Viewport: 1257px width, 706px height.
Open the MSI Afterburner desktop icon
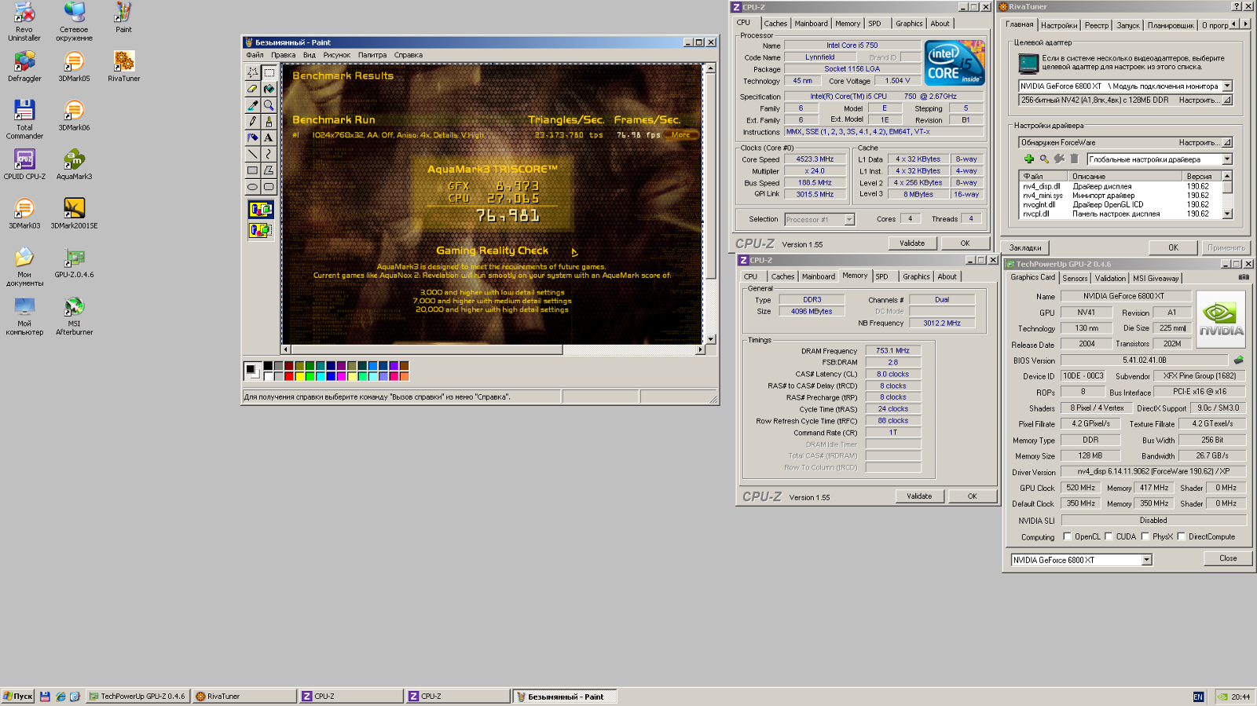[x=74, y=316]
